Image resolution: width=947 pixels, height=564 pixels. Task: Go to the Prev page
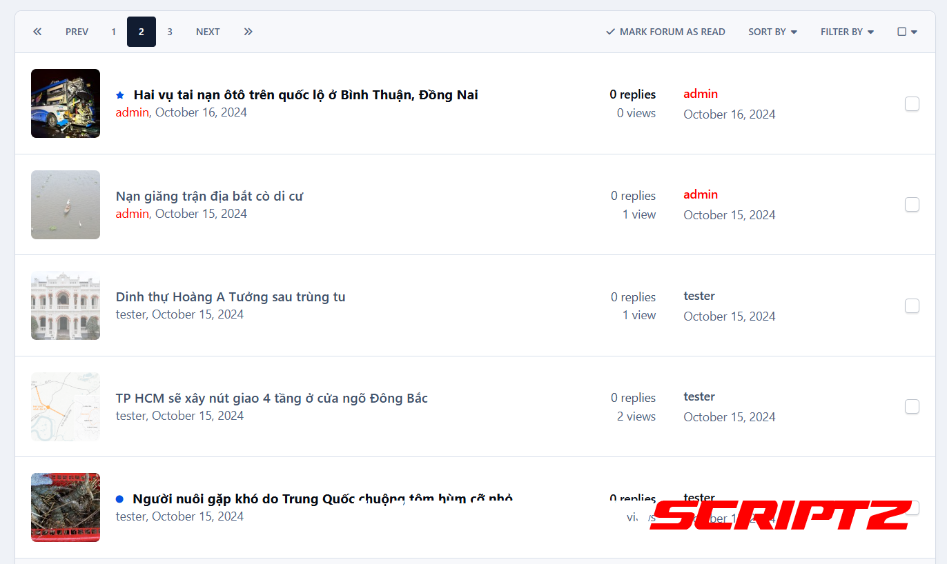click(77, 32)
